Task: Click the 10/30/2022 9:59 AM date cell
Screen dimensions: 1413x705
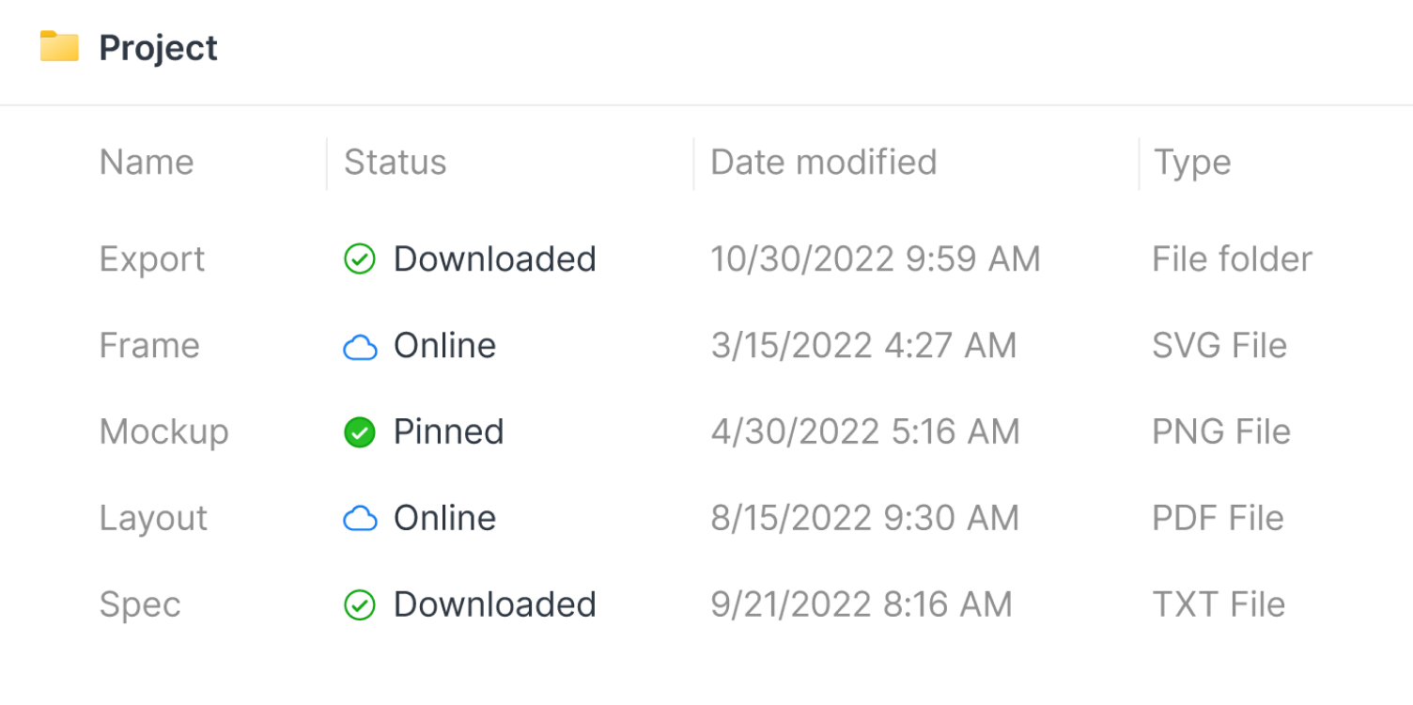Action: [x=875, y=259]
